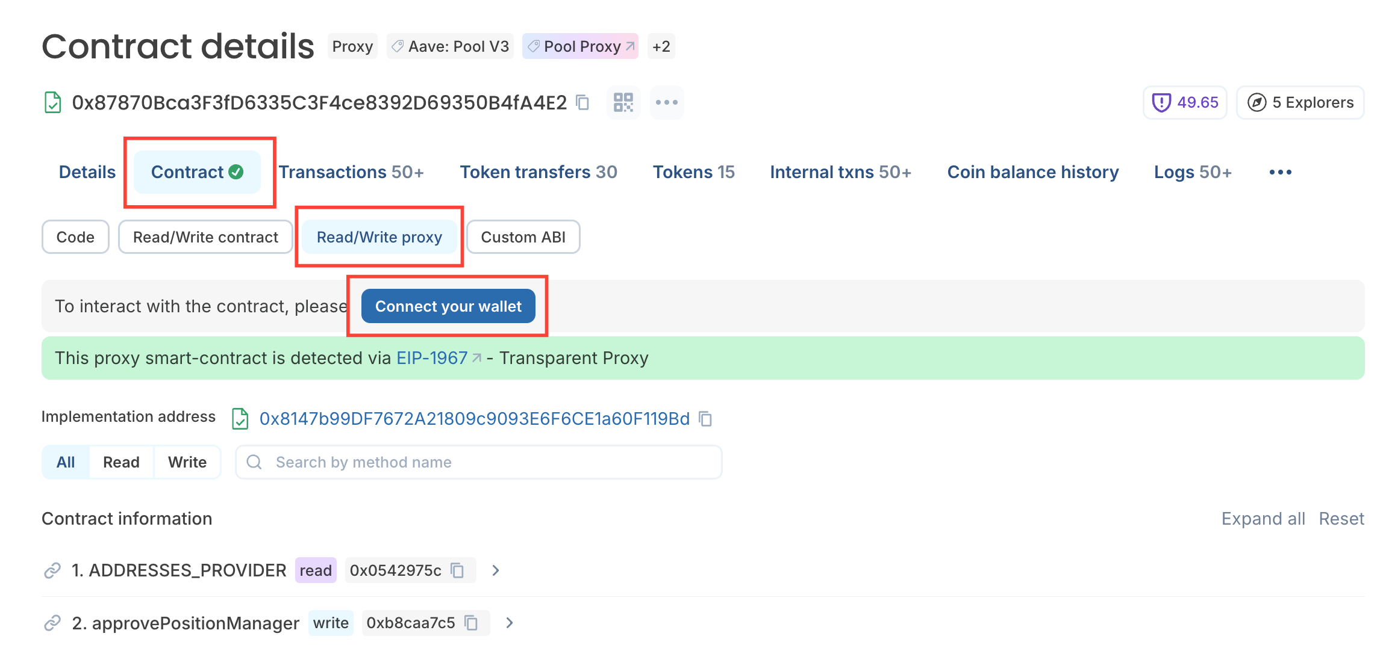Expand the approvePositionManager method
This screenshot has width=1383, height=645.
(x=510, y=623)
